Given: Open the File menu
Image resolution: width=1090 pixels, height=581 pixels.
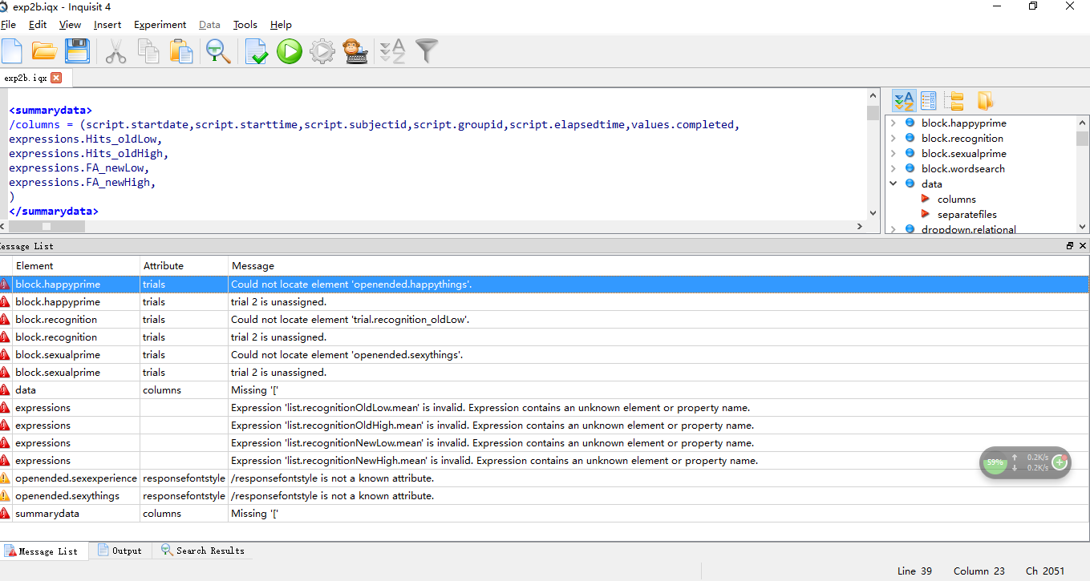Looking at the screenshot, I should [8, 25].
